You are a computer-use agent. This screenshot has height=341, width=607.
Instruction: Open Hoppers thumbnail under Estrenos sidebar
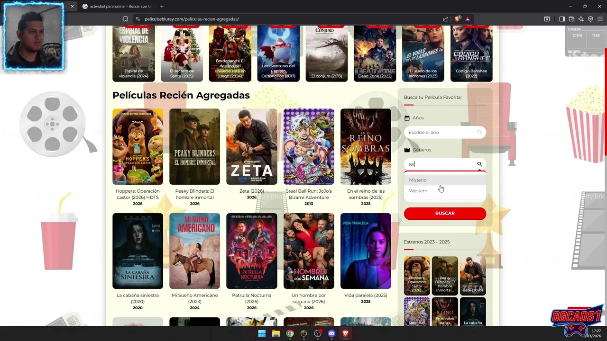pos(417,276)
